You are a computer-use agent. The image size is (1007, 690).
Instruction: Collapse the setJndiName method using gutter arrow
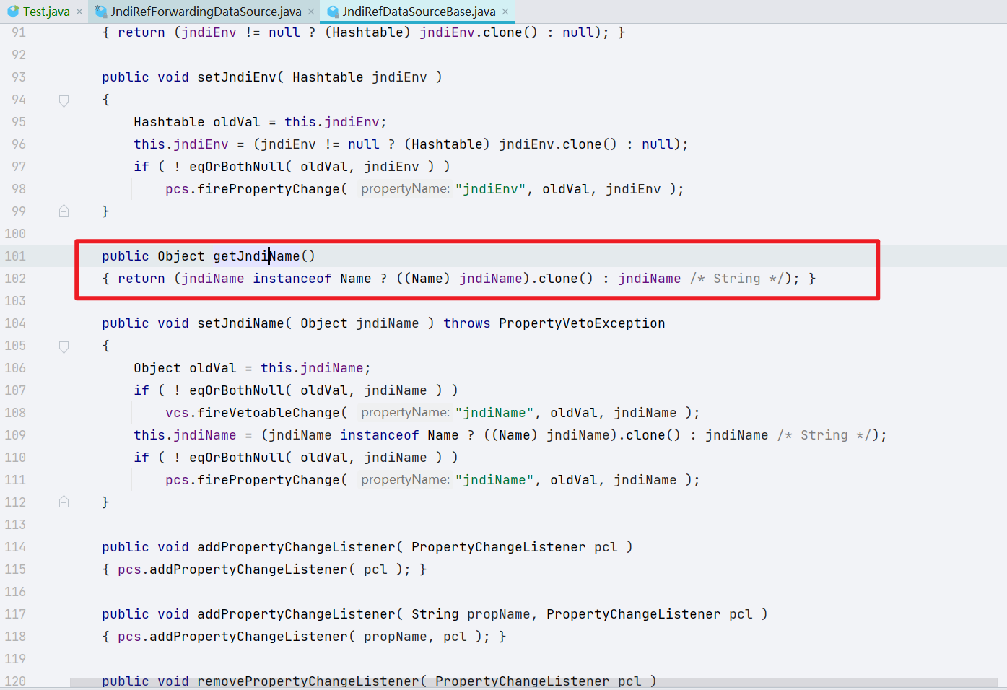coord(64,345)
